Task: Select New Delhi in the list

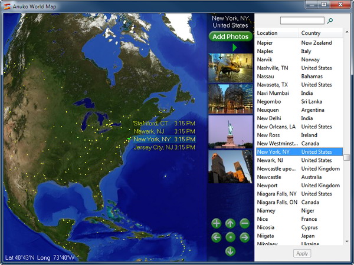Action: (299, 118)
